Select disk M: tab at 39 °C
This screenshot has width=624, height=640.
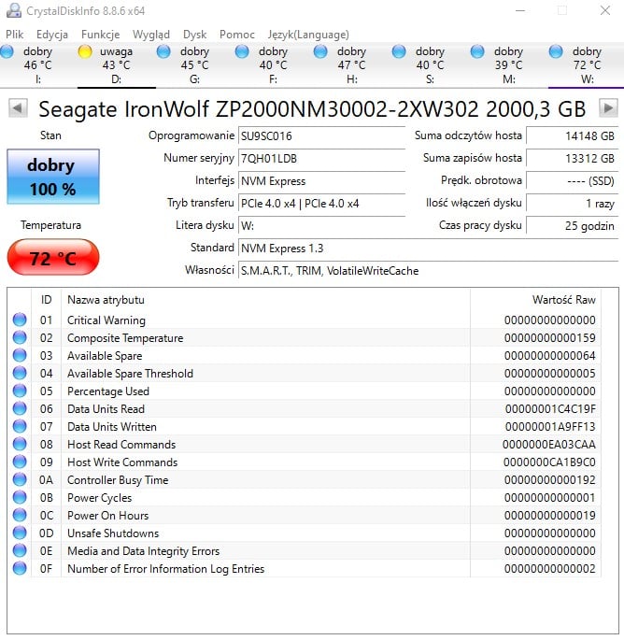(508, 64)
